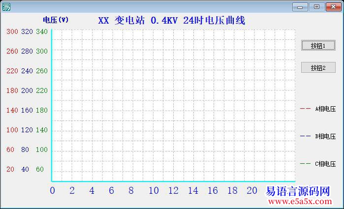Minimize the voltage curve window
This screenshot has width=344, height=209.
click(x=300, y=7)
